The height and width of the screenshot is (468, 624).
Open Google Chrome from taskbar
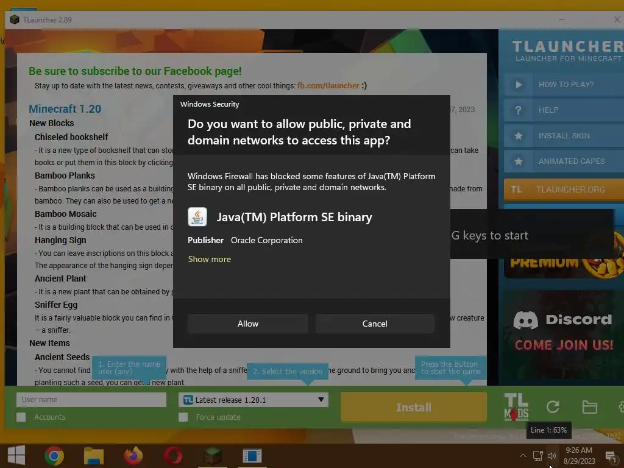[x=54, y=456]
